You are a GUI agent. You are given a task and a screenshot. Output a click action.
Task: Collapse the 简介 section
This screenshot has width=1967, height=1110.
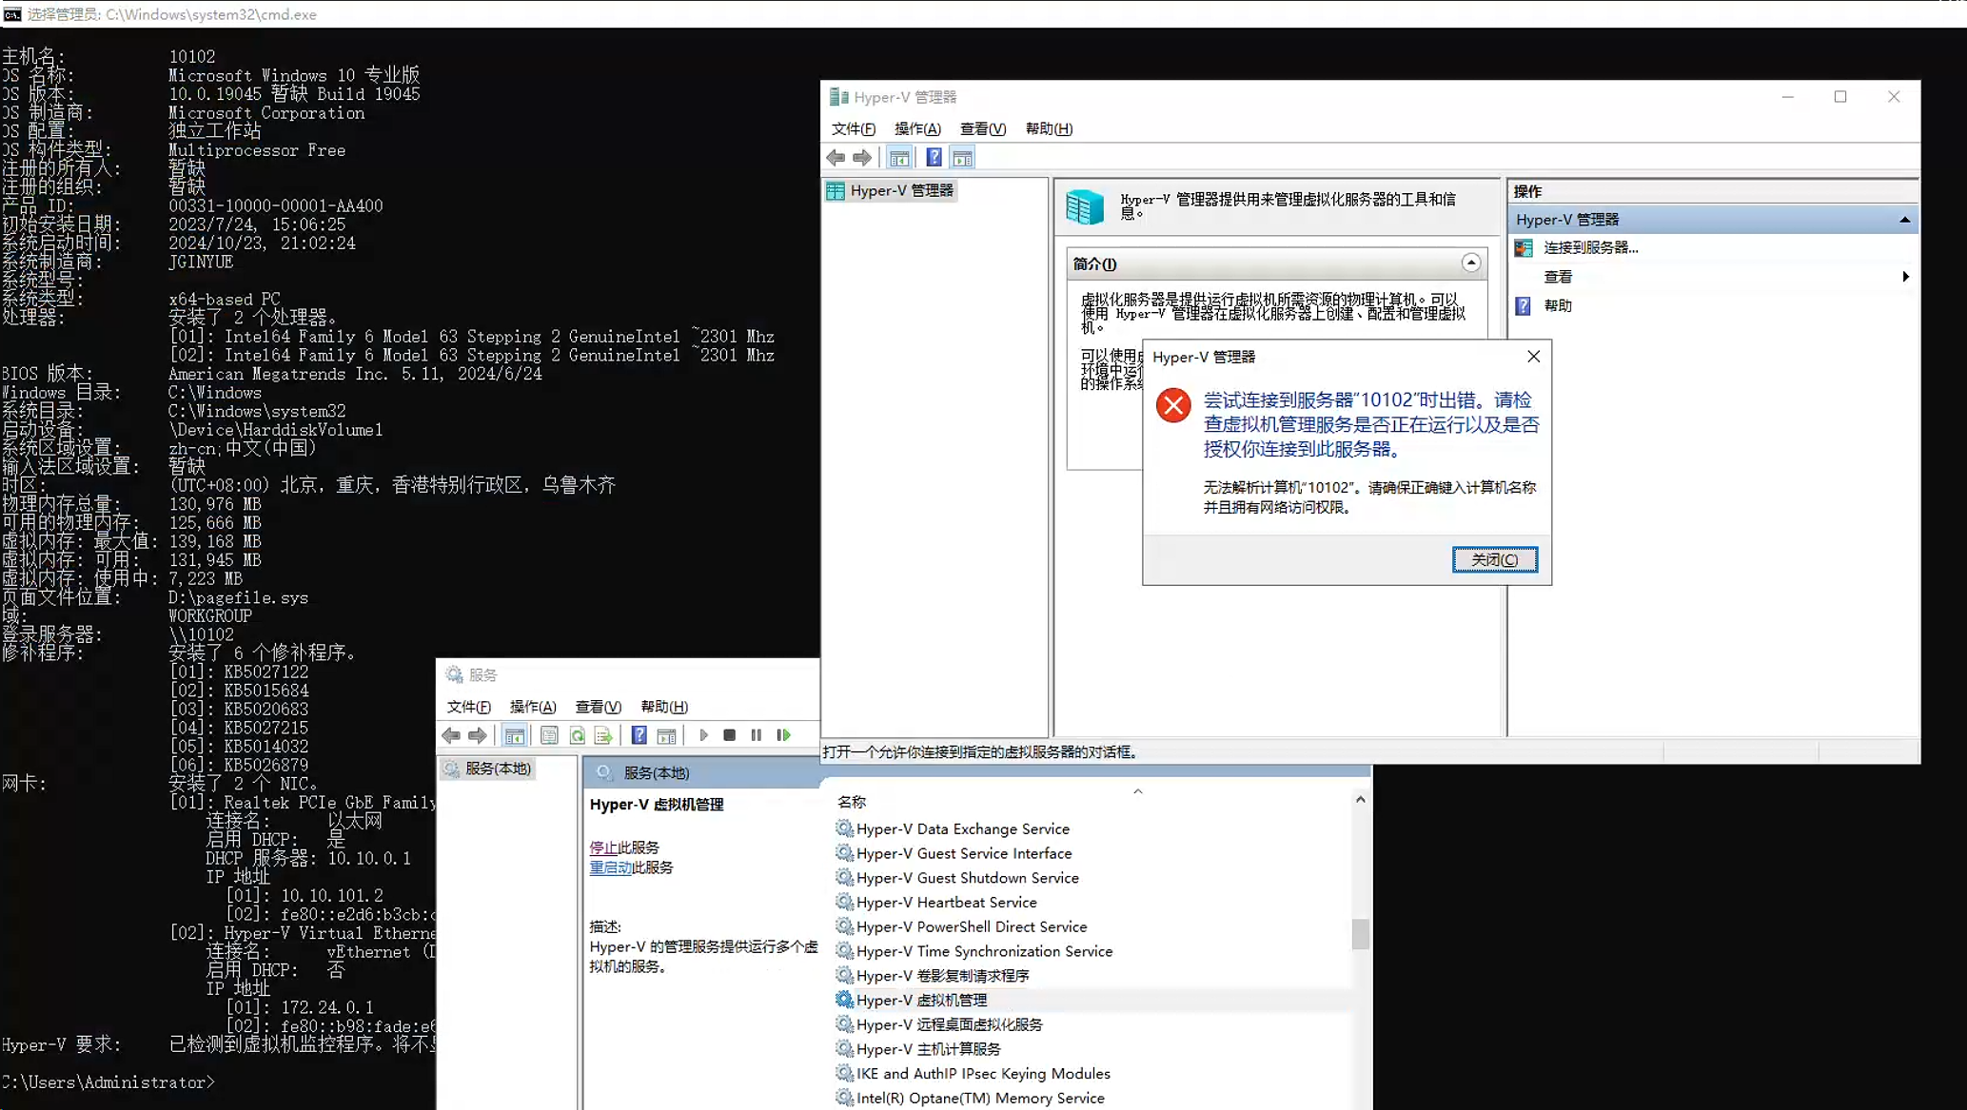click(1471, 263)
